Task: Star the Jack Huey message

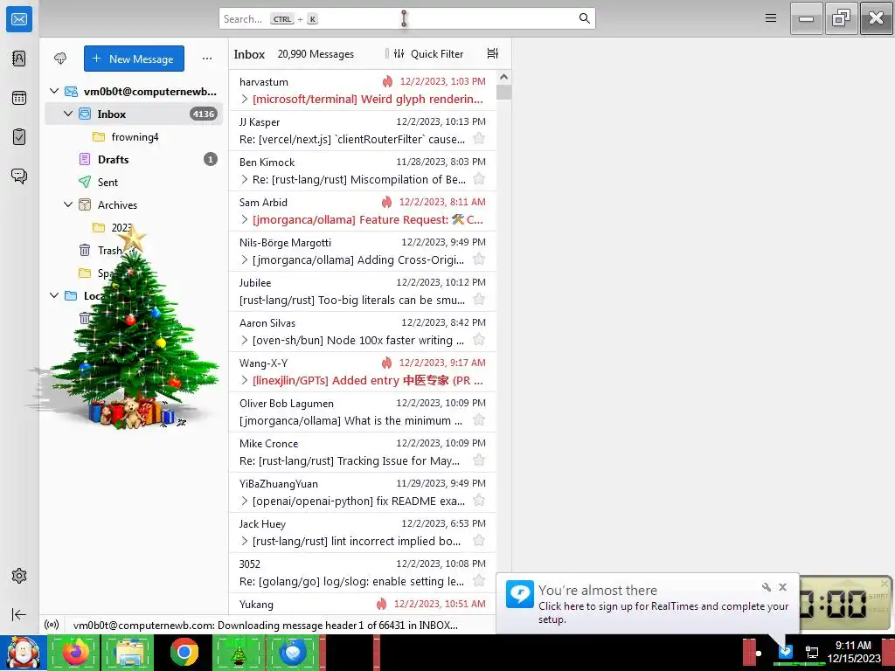Action: click(479, 541)
